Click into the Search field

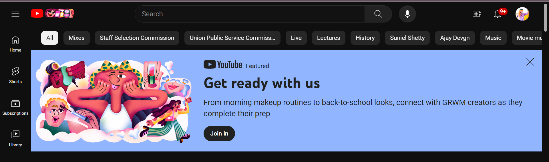250,14
